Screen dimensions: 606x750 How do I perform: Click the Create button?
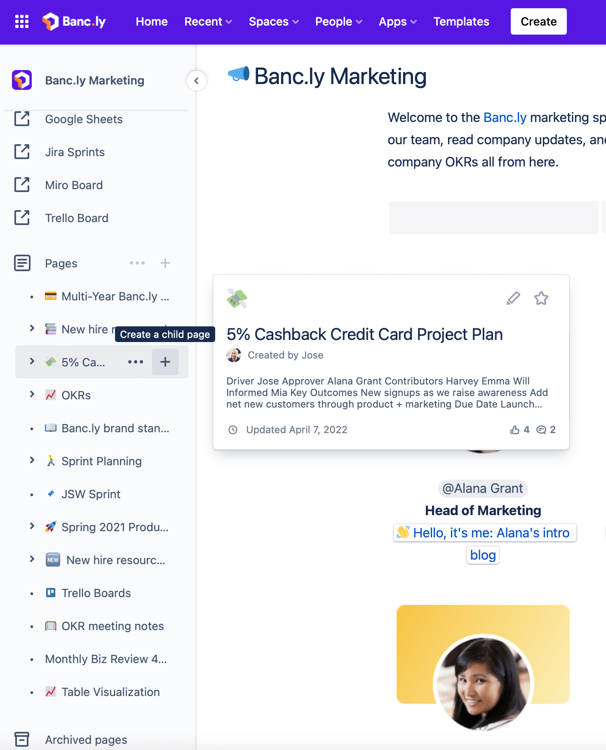(x=538, y=21)
